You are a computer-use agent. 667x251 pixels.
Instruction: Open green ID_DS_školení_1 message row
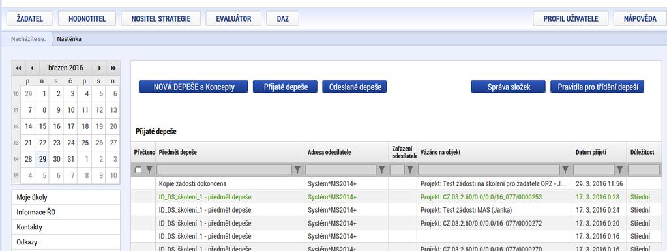point(396,197)
